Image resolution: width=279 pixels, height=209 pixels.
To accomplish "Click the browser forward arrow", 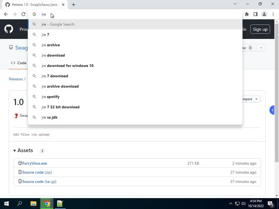I will [x=15, y=14].
